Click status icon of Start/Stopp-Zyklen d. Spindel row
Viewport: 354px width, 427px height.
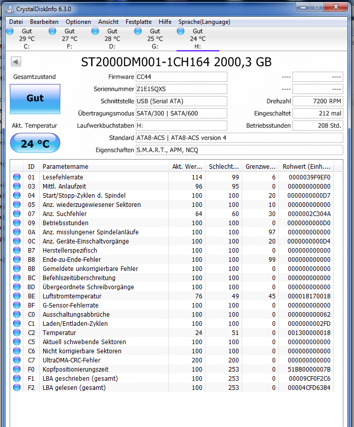pos(17,195)
